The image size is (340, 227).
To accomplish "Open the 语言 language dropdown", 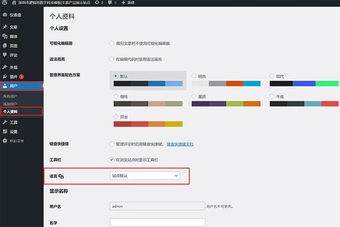I will 145,176.
